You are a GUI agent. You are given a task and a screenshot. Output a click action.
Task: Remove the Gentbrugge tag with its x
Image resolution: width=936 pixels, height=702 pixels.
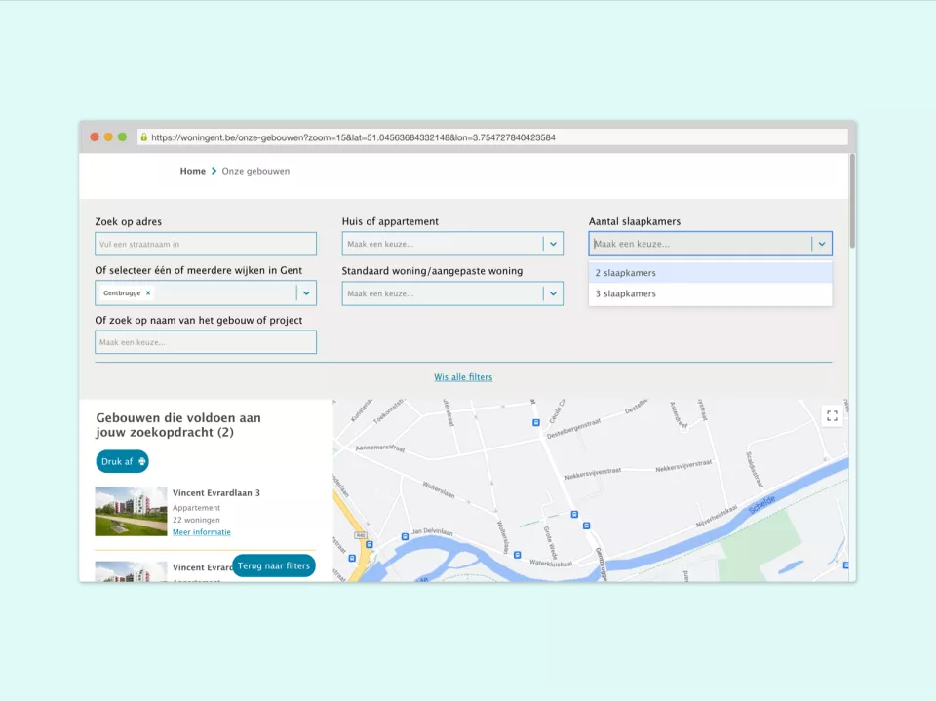[x=148, y=293]
